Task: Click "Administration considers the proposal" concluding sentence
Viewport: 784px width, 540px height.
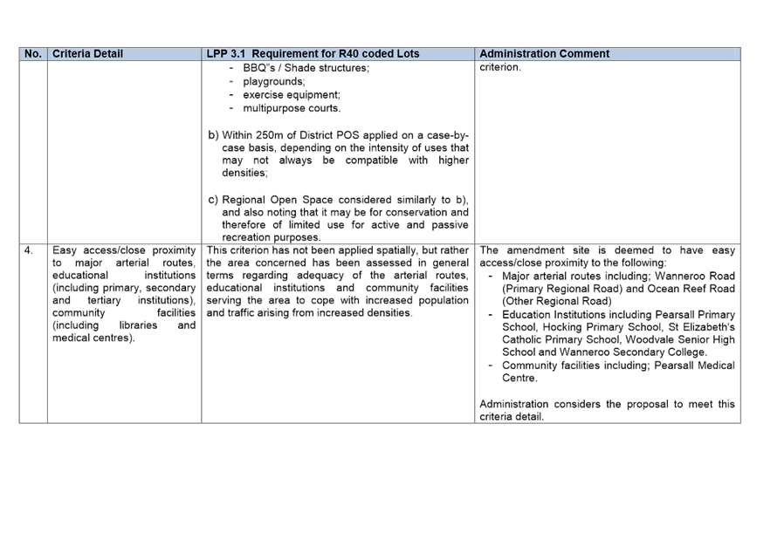Action: [x=607, y=410]
